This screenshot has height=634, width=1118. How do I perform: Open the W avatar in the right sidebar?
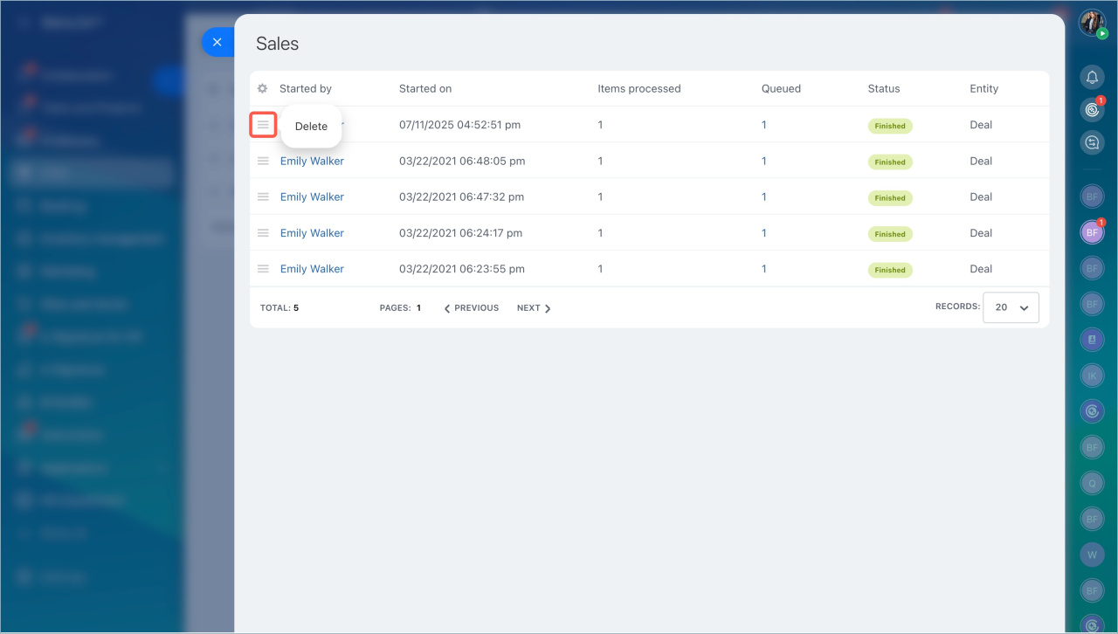(1092, 554)
